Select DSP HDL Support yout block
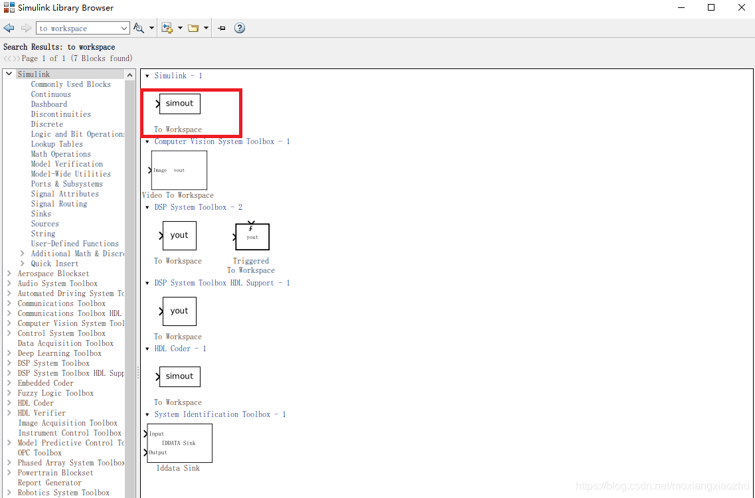This screenshot has width=755, height=498. 179,311
